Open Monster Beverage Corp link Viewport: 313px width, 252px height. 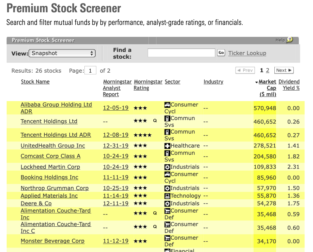[x=52, y=241]
